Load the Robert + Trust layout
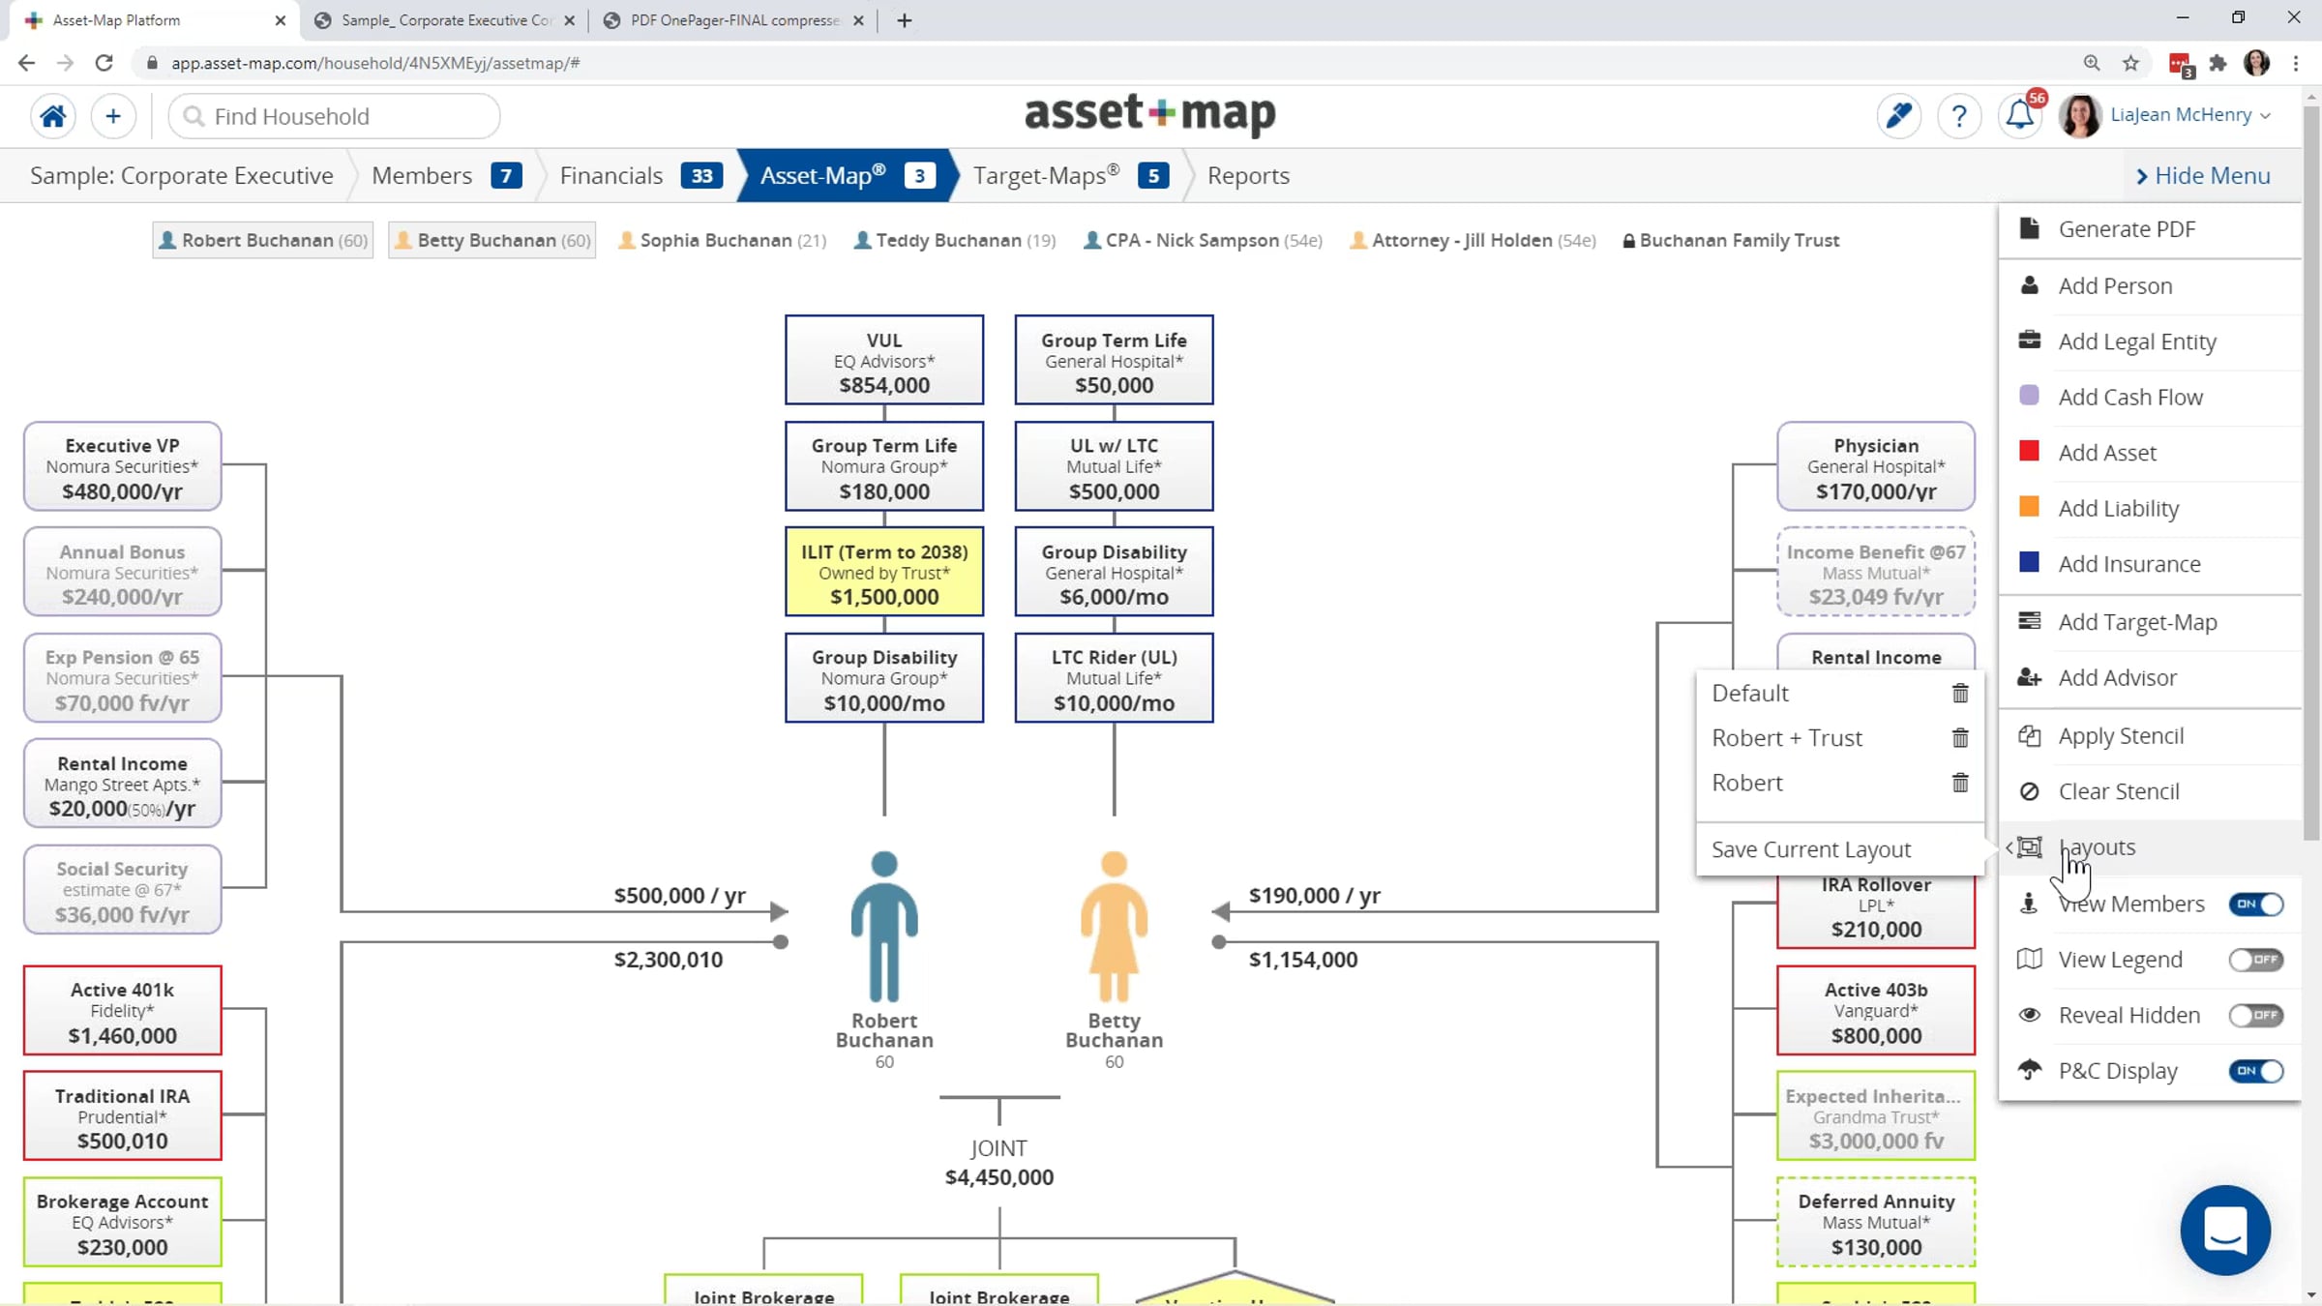Viewport: 2322px width, 1306px height. coord(1787,738)
